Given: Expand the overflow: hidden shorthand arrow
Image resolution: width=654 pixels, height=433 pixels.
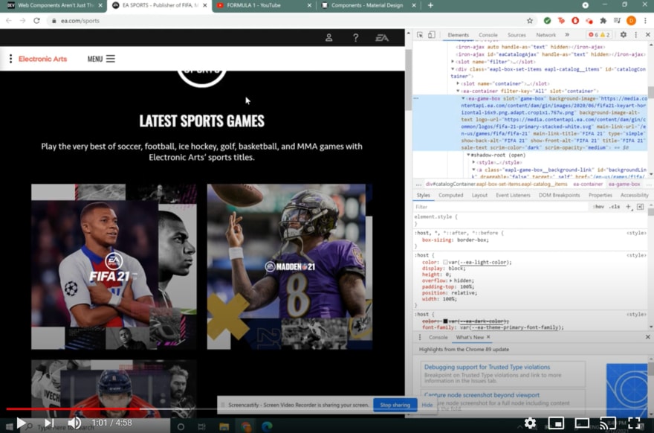Looking at the screenshot, I should [450, 280].
